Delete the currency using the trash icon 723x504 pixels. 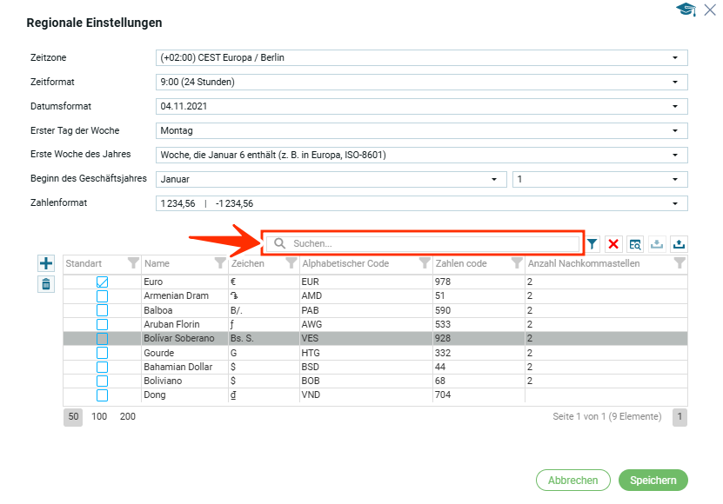(x=46, y=284)
